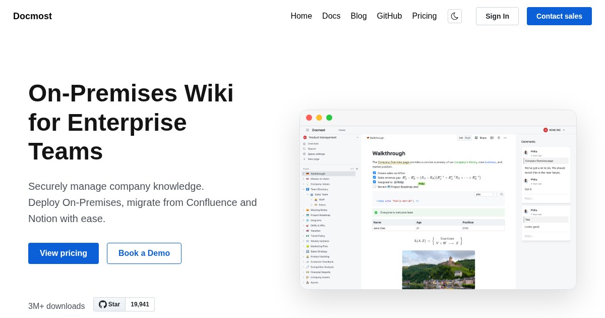Click the Book a Demo button
This screenshot has width=605, height=318.
point(144,253)
